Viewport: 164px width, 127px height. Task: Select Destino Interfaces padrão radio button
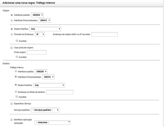(x=16, y=71)
